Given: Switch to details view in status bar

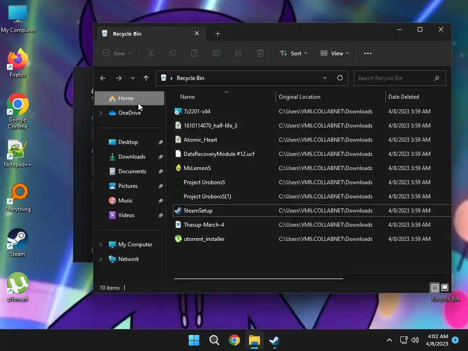Looking at the screenshot, I should tap(435, 287).
